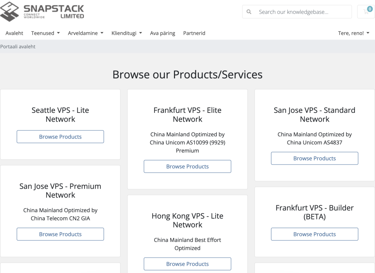
Task: Browse Products for San Jose VPS Premium
Action: coord(60,234)
